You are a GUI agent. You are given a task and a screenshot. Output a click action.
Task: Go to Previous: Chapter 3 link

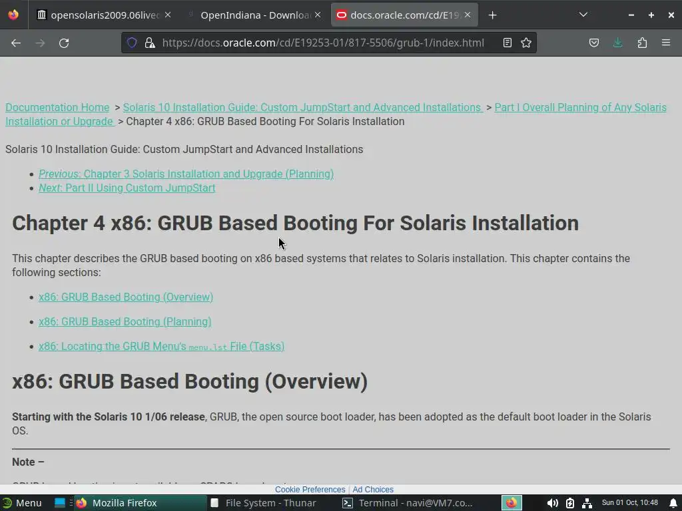point(186,174)
